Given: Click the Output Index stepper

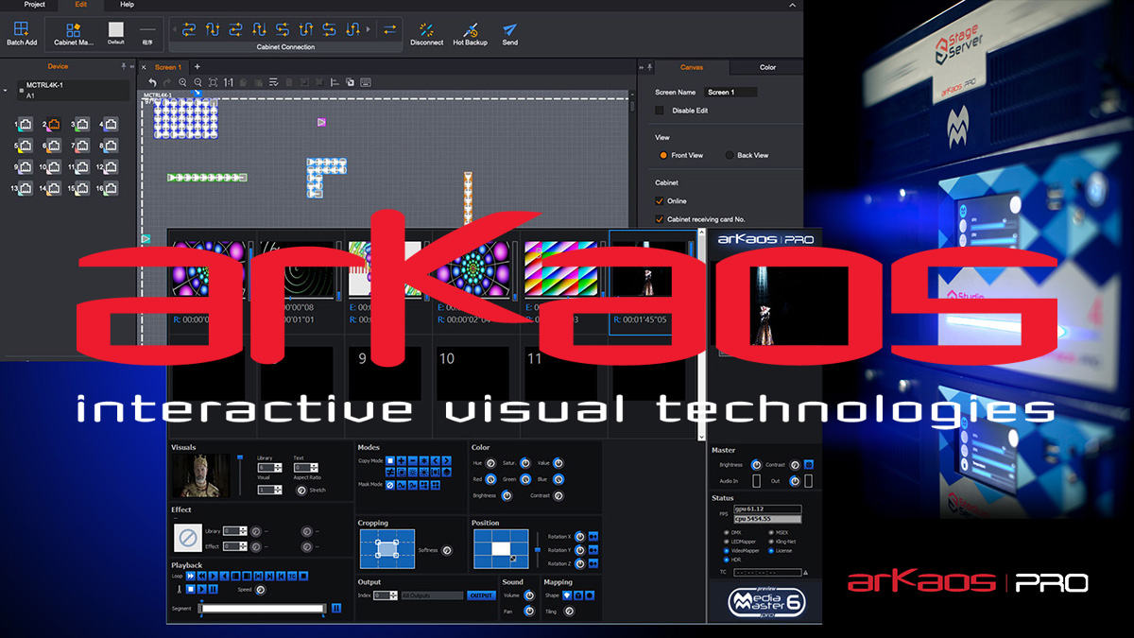Looking at the screenshot, I should point(385,595).
